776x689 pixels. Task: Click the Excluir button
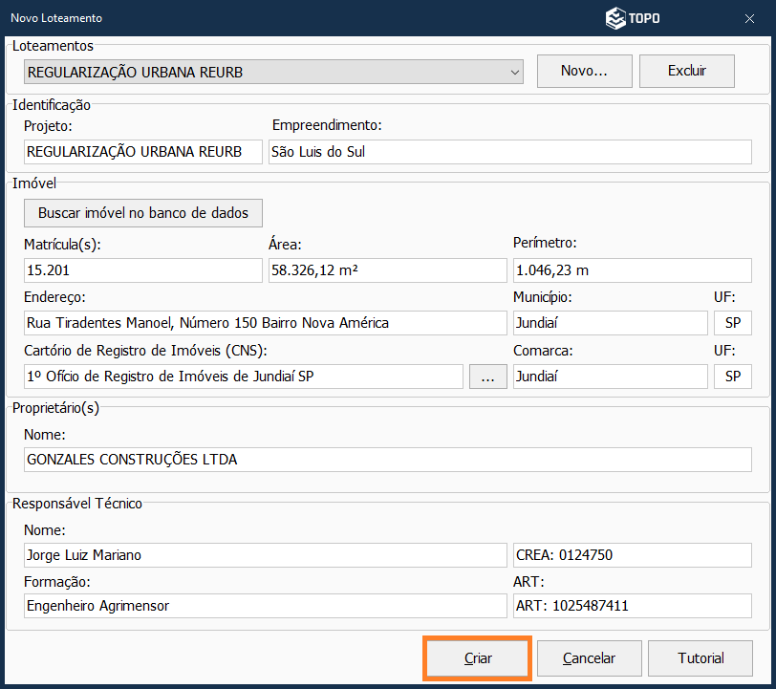click(686, 72)
